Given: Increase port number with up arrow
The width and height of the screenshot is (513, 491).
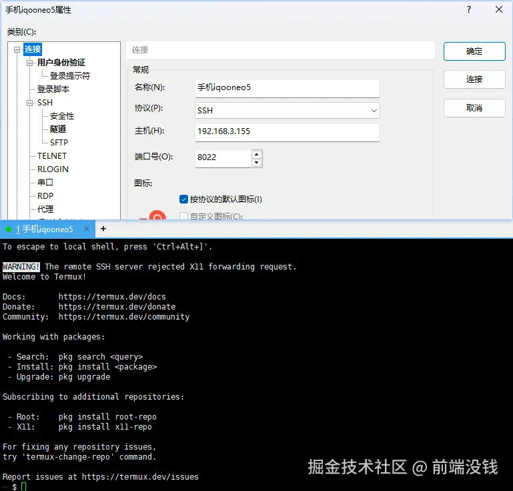Looking at the screenshot, I should (x=257, y=154).
